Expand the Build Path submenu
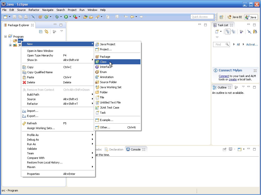Viewport: 261px width, 195px height. pos(58,95)
